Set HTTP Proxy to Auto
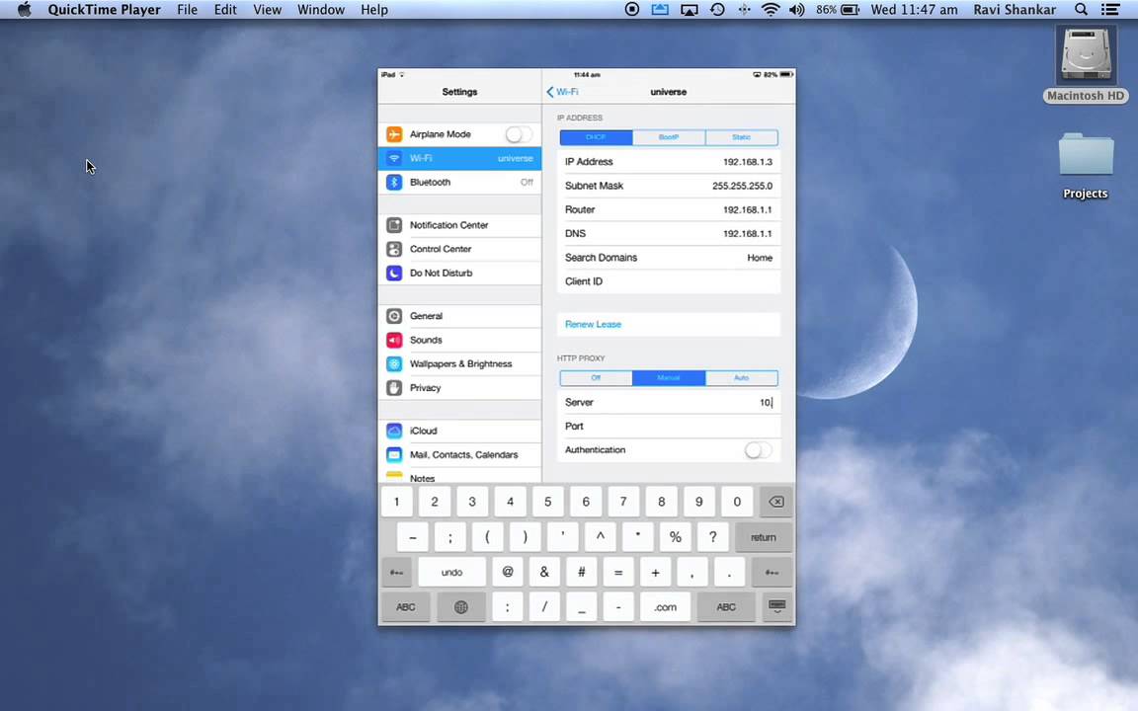The image size is (1138, 711). [741, 378]
